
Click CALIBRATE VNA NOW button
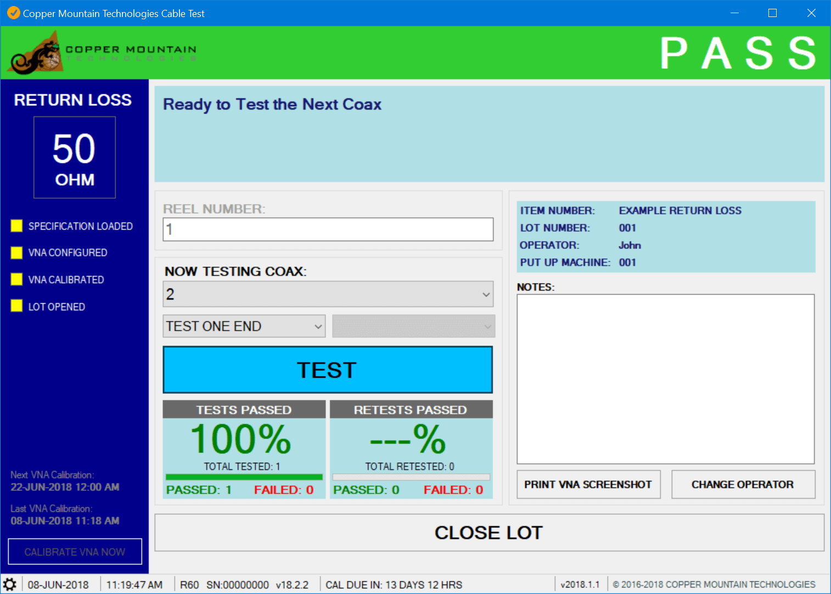pyautogui.click(x=75, y=552)
